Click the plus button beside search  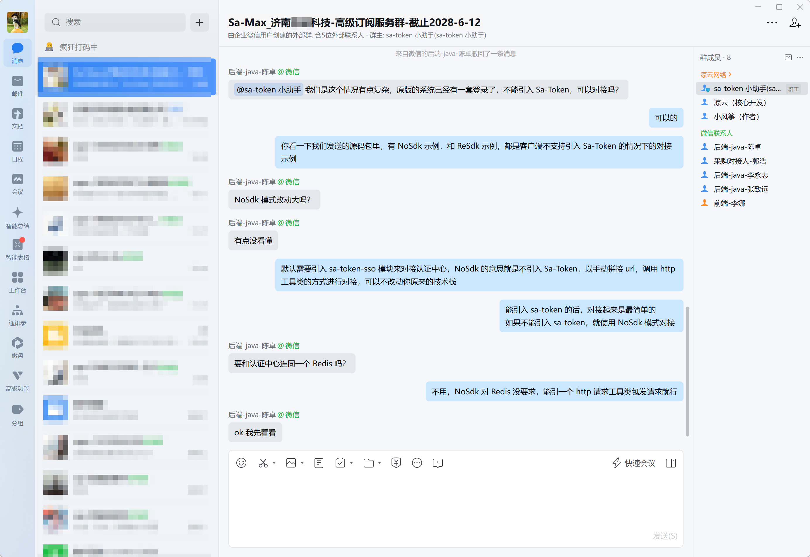(199, 22)
